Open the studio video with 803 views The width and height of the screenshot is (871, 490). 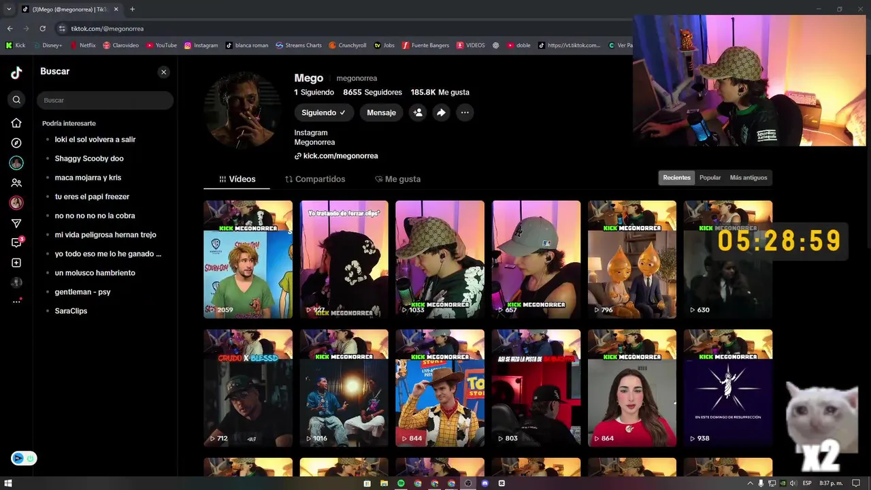pyautogui.click(x=536, y=388)
